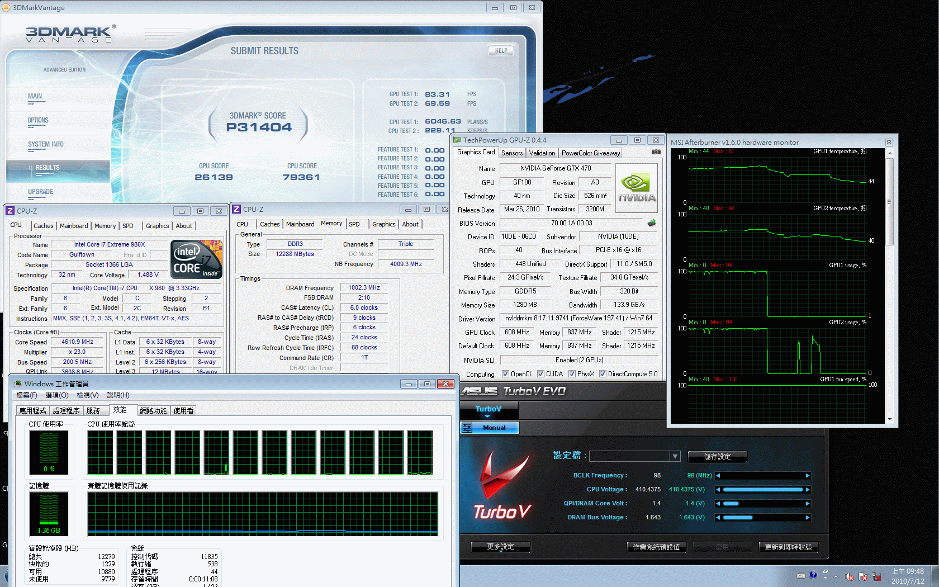The height and width of the screenshot is (587, 939).
Task: Decrease QPI/DRAM Core Volt with left arrow
Action: click(x=718, y=504)
